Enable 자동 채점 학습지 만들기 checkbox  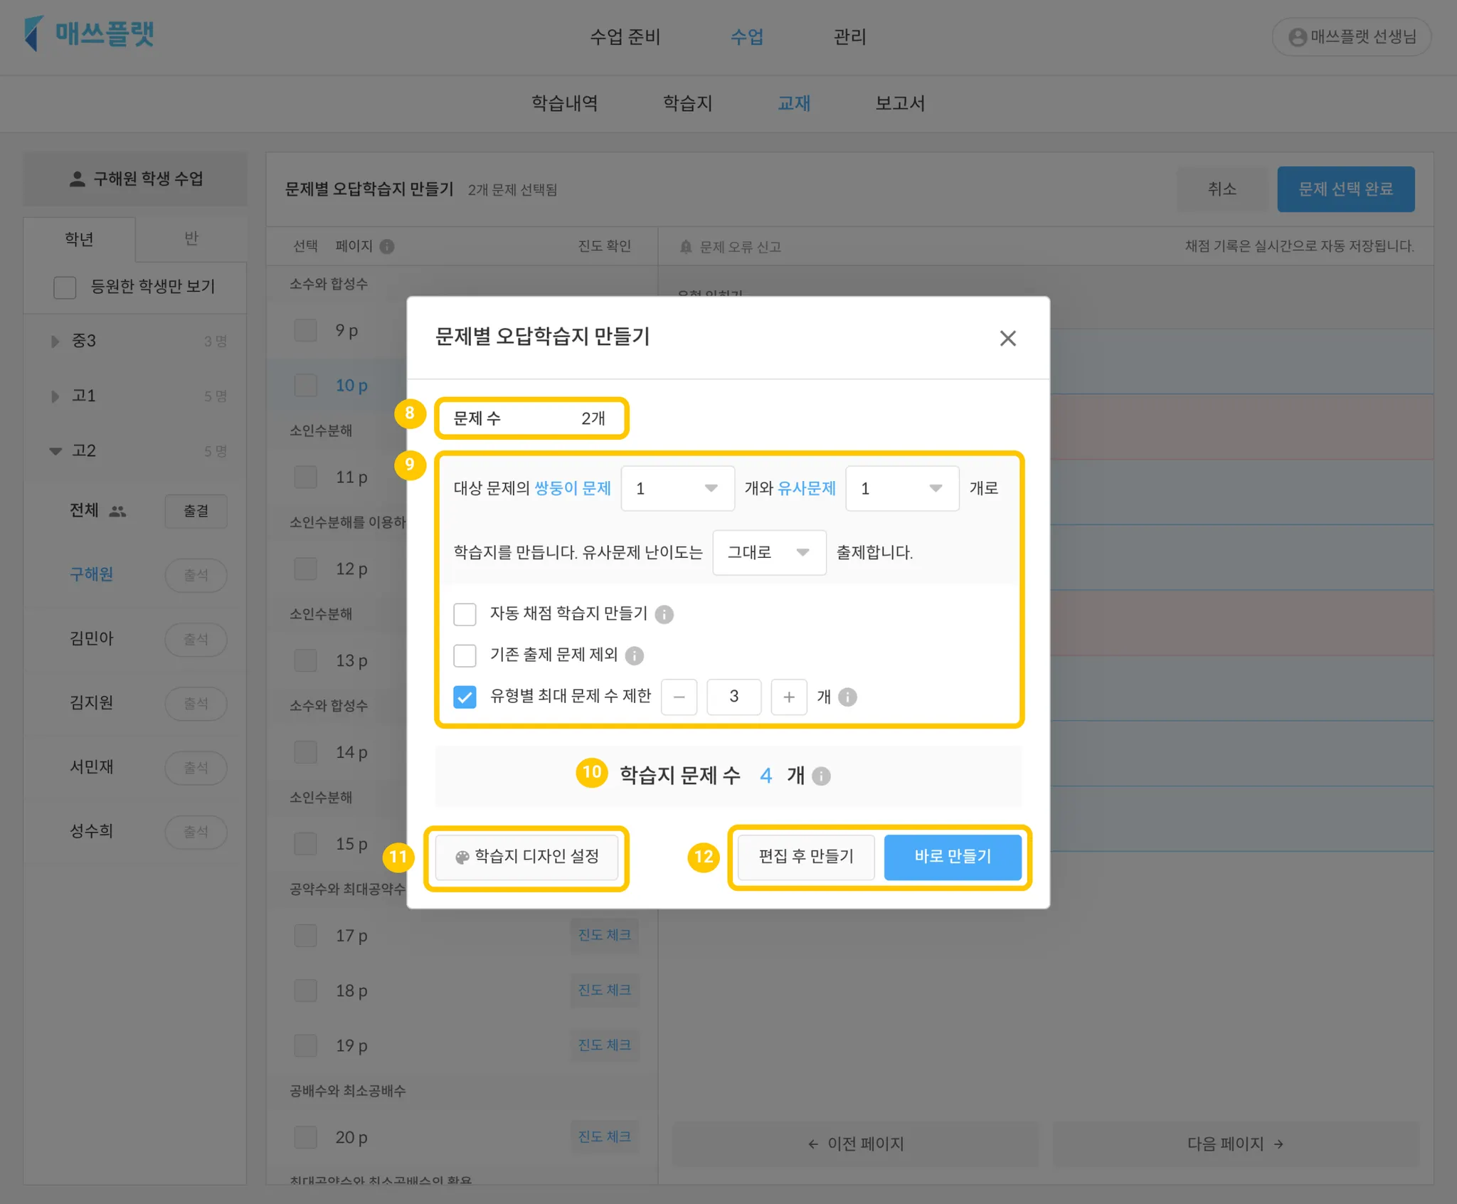click(x=465, y=614)
